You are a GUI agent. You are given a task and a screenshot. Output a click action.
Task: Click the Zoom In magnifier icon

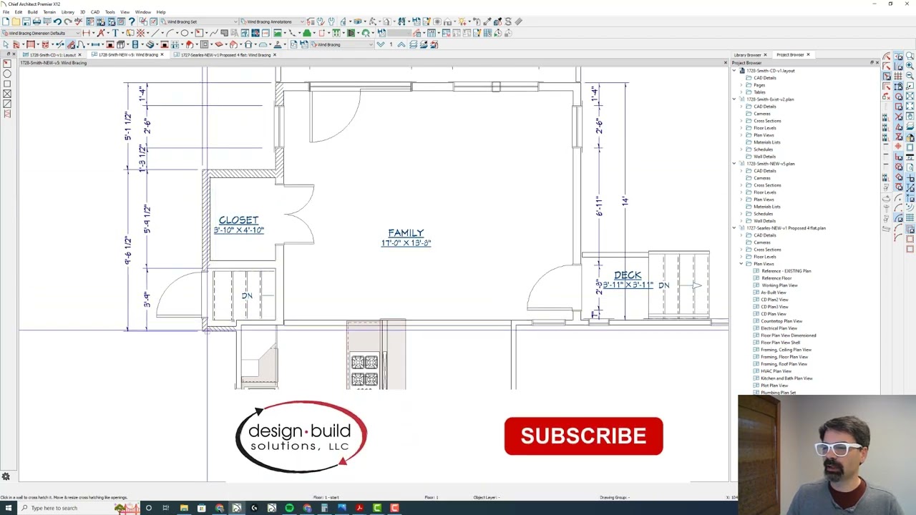pyautogui.click(x=909, y=65)
